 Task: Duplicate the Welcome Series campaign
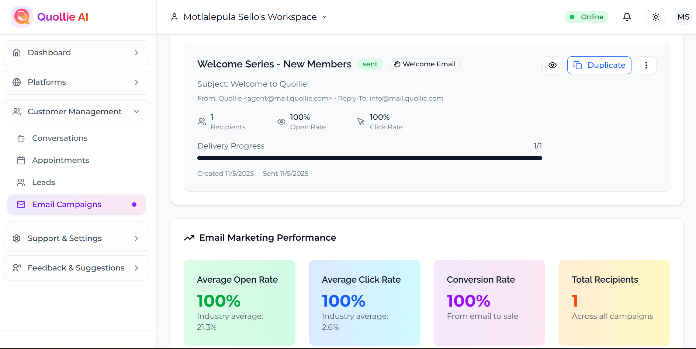pos(599,65)
